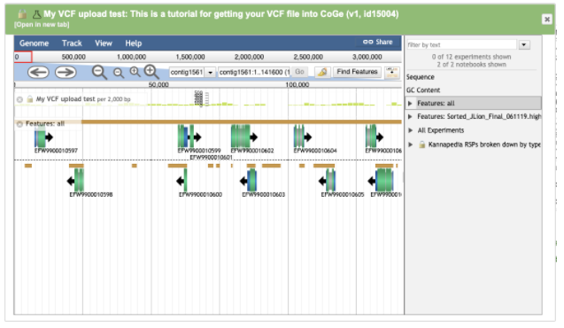Expand the All Experiments tree item
The width and height of the screenshot is (564, 328).
pyautogui.click(x=410, y=130)
